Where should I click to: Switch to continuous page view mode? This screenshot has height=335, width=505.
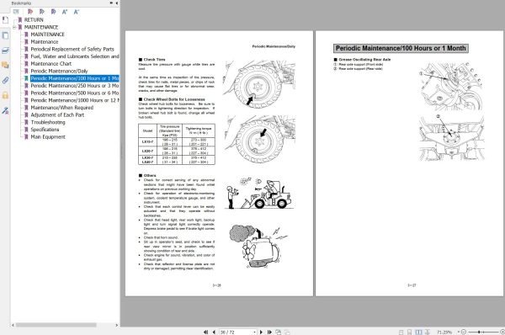[x=409, y=332]
